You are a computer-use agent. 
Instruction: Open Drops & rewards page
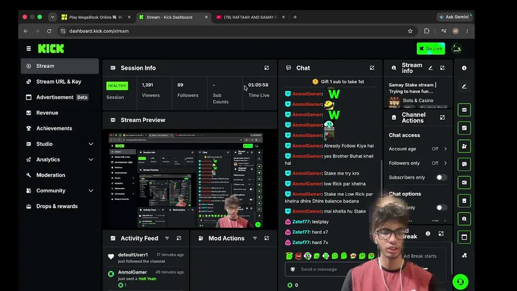coord(59,206)
